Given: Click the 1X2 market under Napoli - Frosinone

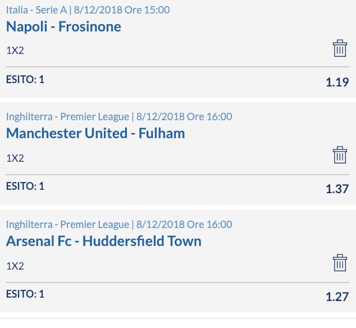Looking at the screenshot, I should [15, 51].
